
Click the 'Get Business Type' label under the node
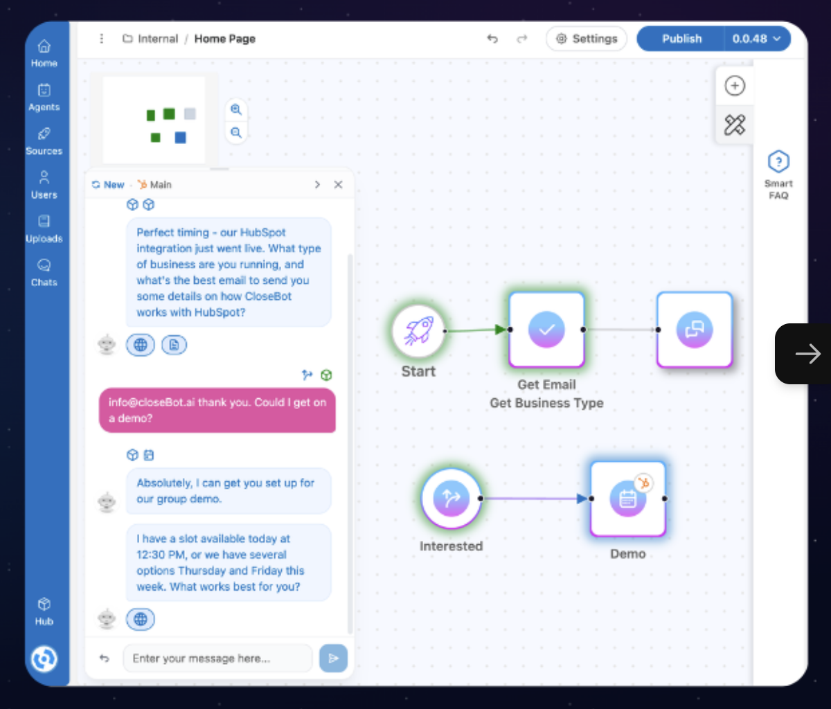[x=546, y=403]
